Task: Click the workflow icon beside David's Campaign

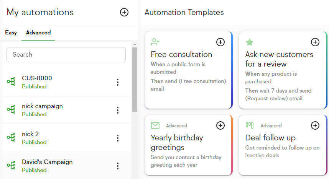Action: [x=11, y=166]
